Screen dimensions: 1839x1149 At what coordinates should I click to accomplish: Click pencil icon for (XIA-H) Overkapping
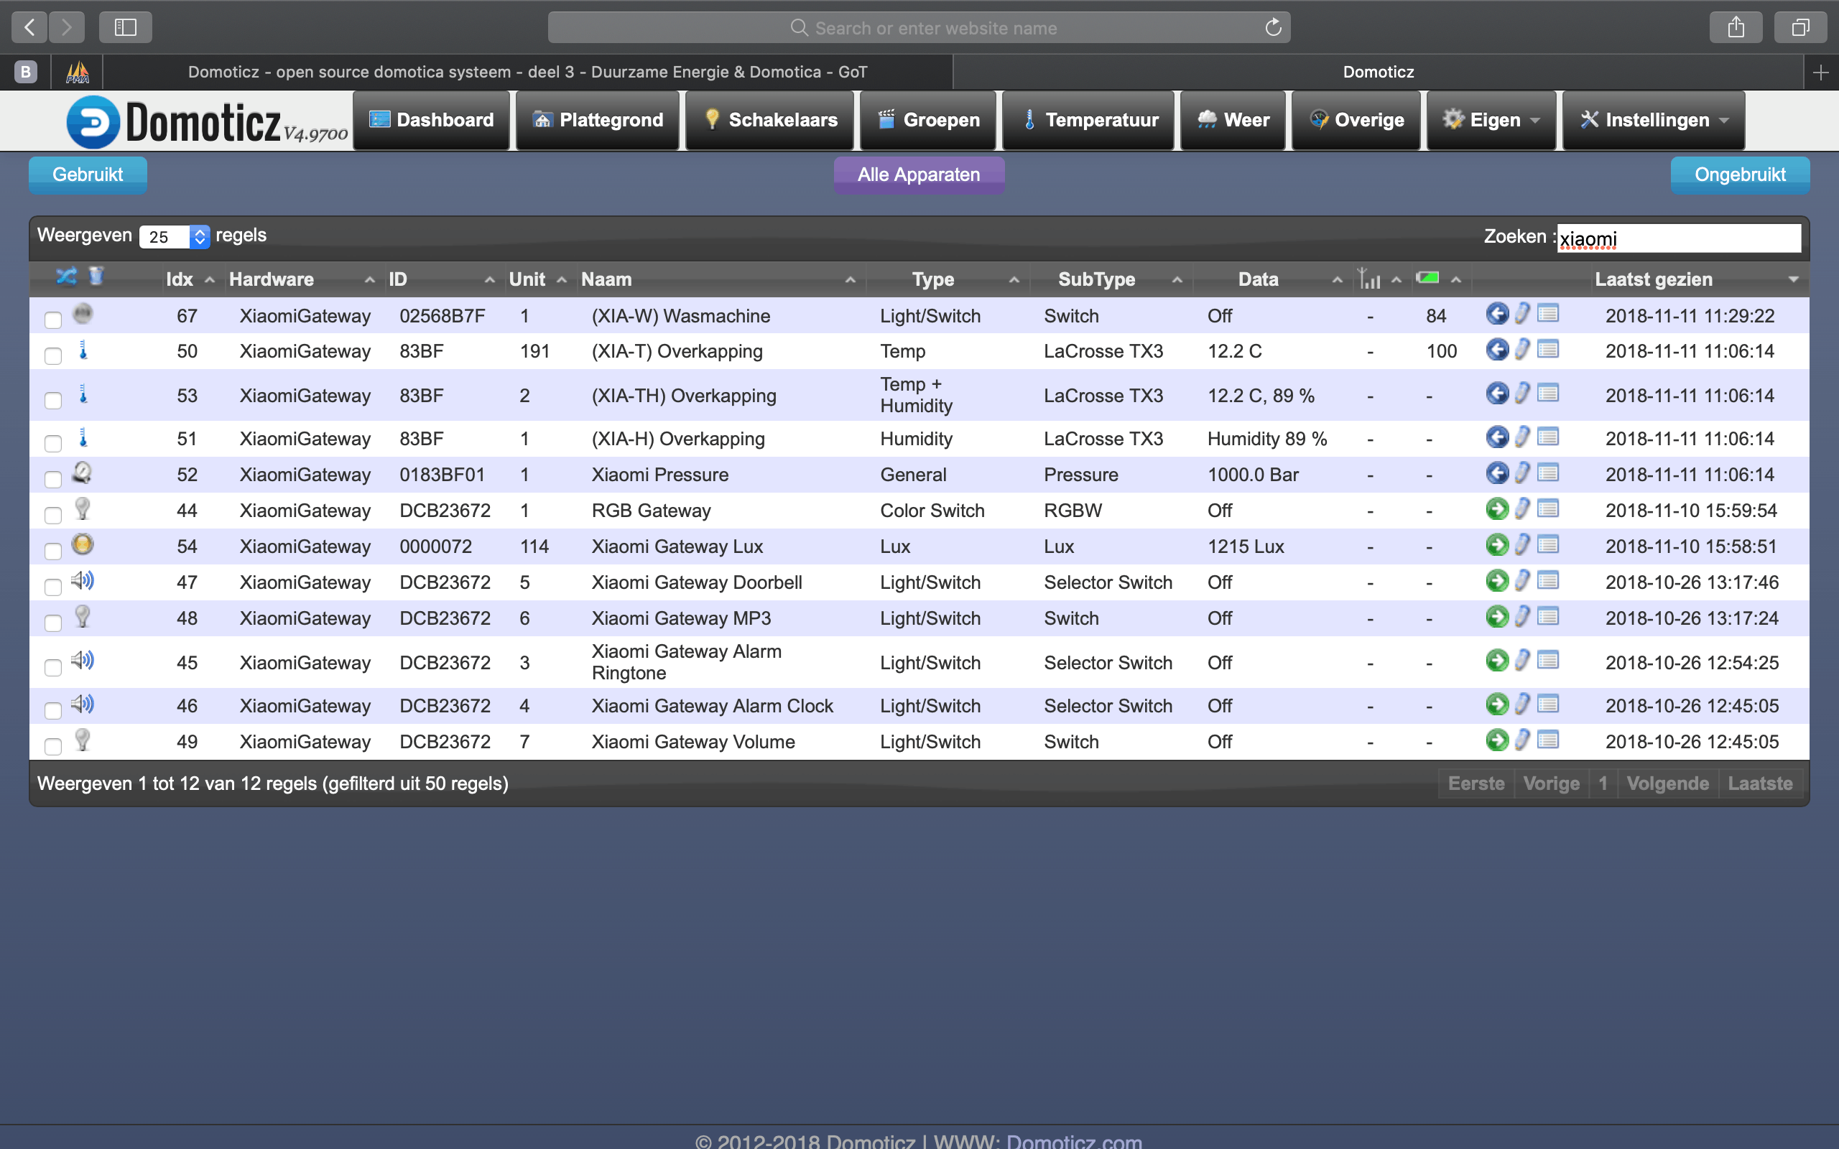(1521, 437)
